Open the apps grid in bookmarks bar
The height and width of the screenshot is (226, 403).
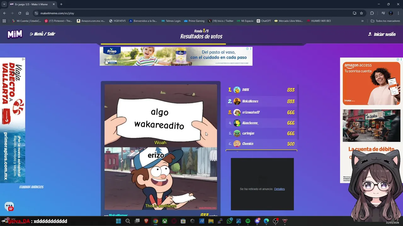pos(4,21)
